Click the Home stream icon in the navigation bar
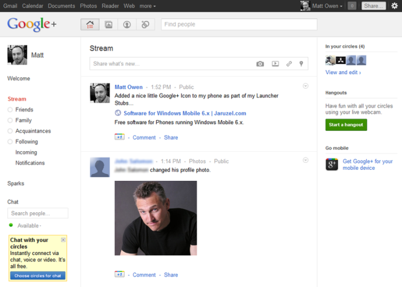 [x=90, y=24]
